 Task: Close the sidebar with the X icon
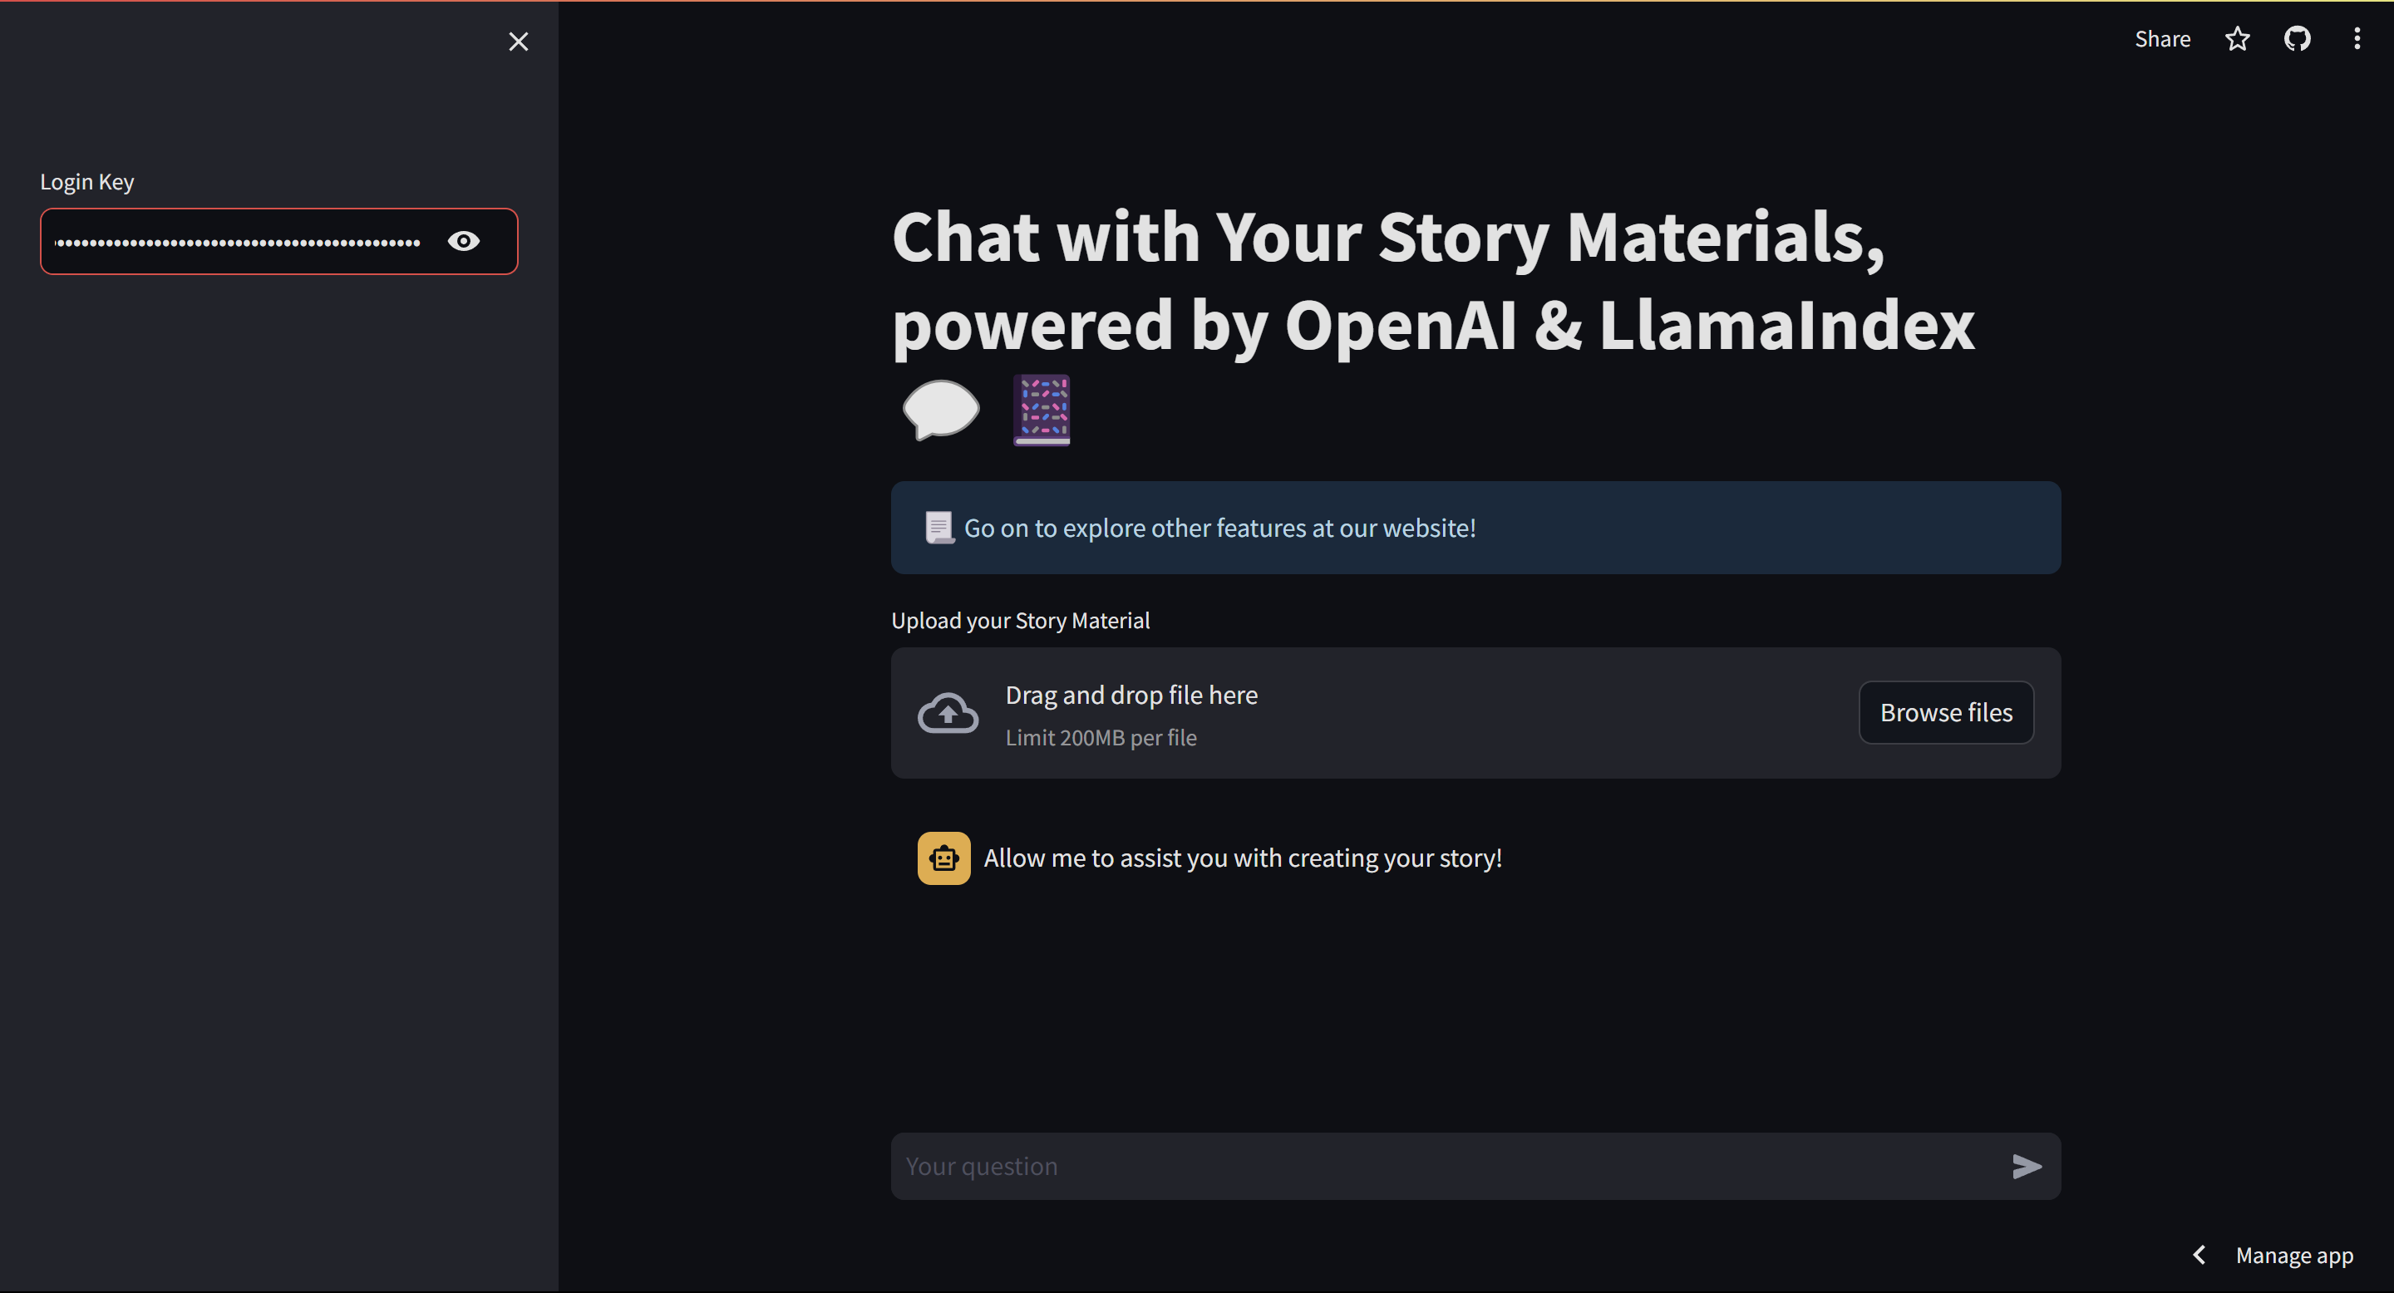[519, 42]
